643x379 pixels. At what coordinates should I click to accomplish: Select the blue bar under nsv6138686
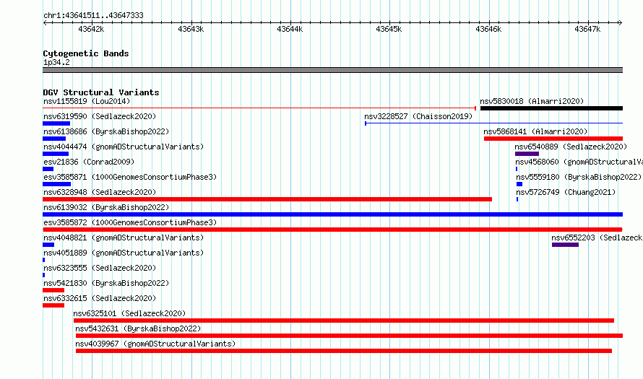pos(54,139)
